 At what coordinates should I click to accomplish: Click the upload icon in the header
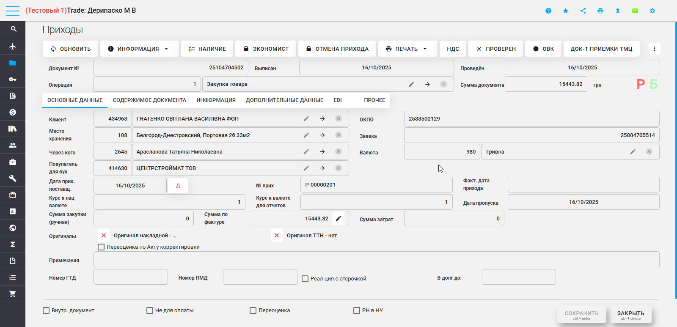[x=618, y=11]
